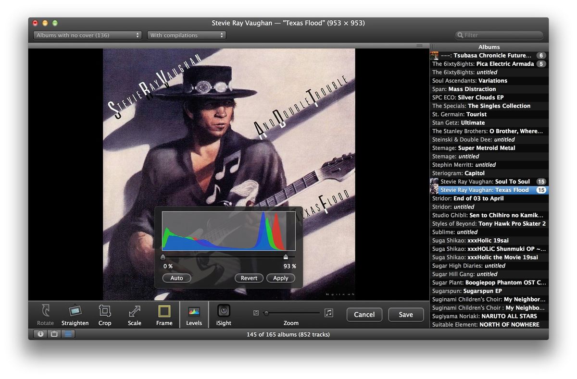Activate the Crop tool
The width and height of the screenshot is (577, 379).
point(105,315)
